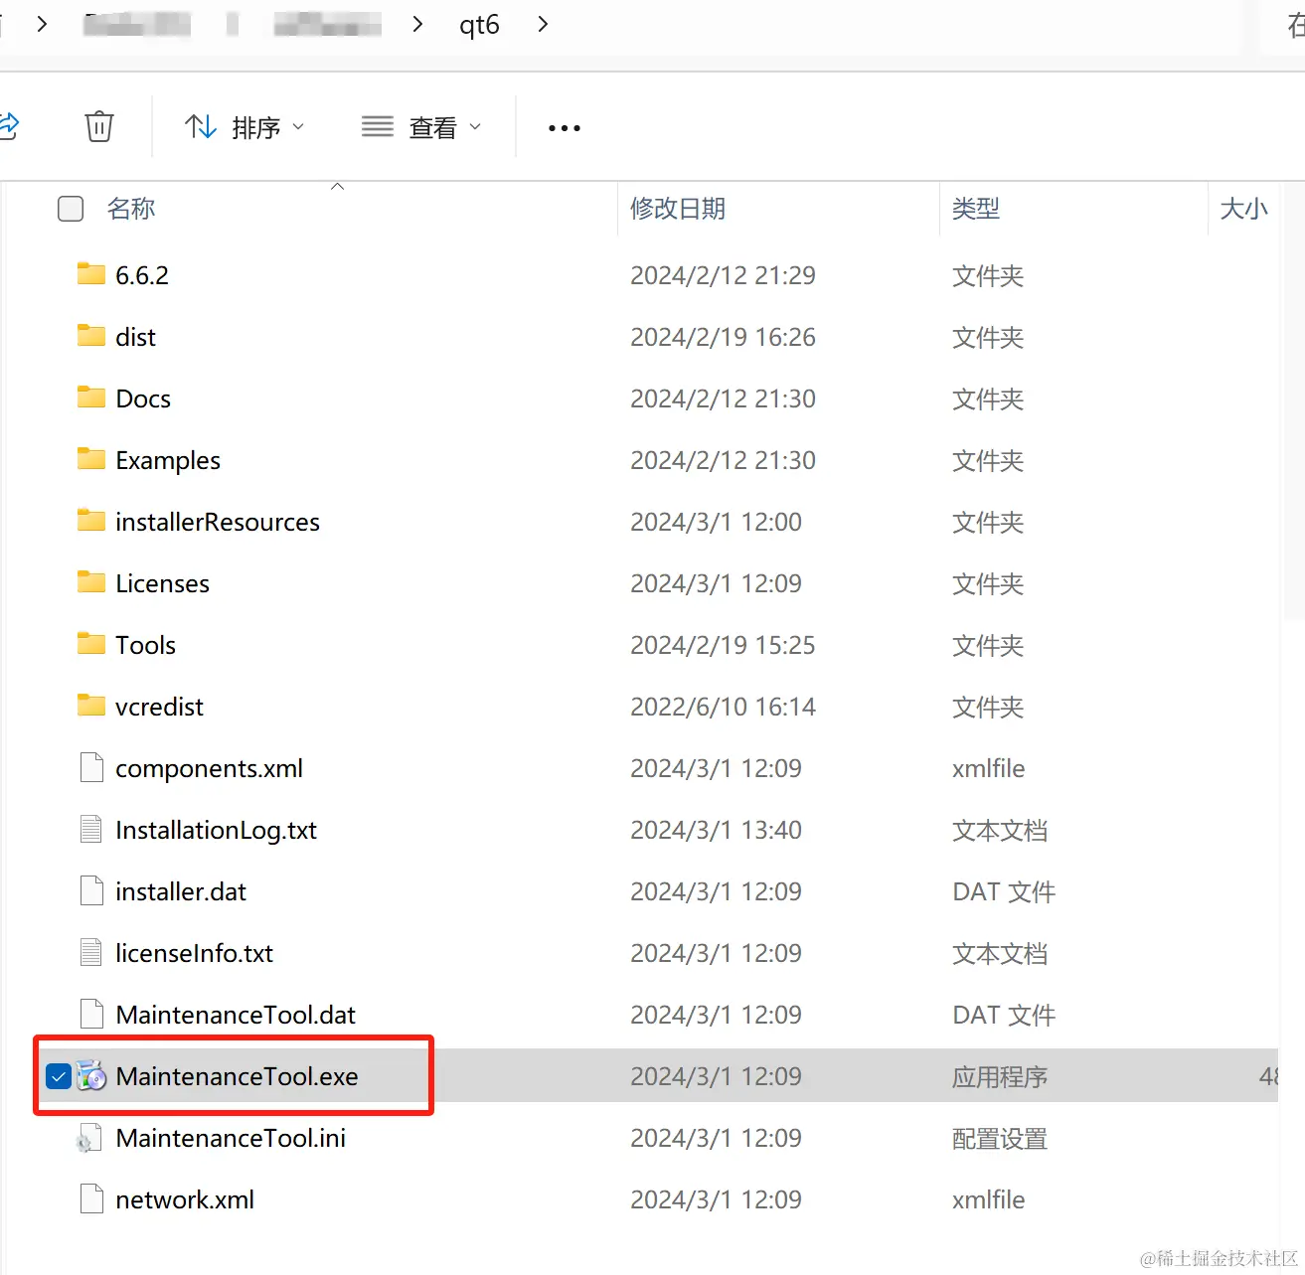Click the licenseInfo.txt file icon
This screenshot has width=1305, height=1275.
pos(91,953)
